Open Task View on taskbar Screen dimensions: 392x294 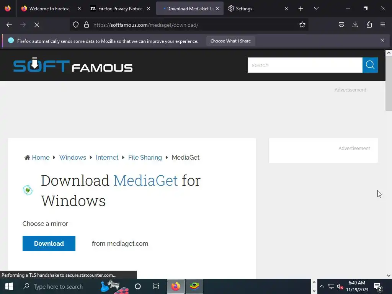[x=156, y=286]
